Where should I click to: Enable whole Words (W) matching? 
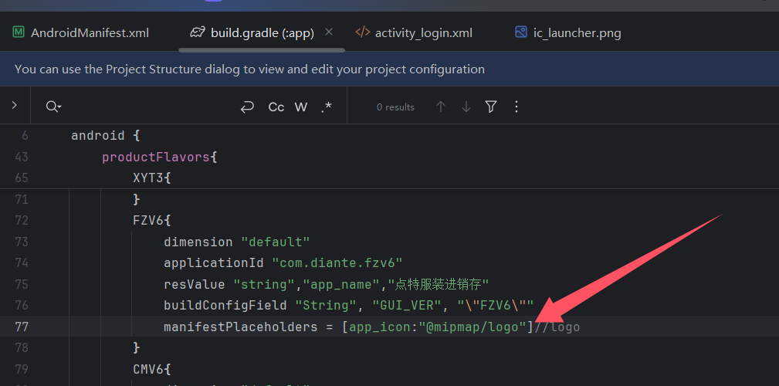click(301, 107)
